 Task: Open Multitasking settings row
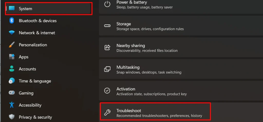[x=181, y=69]
